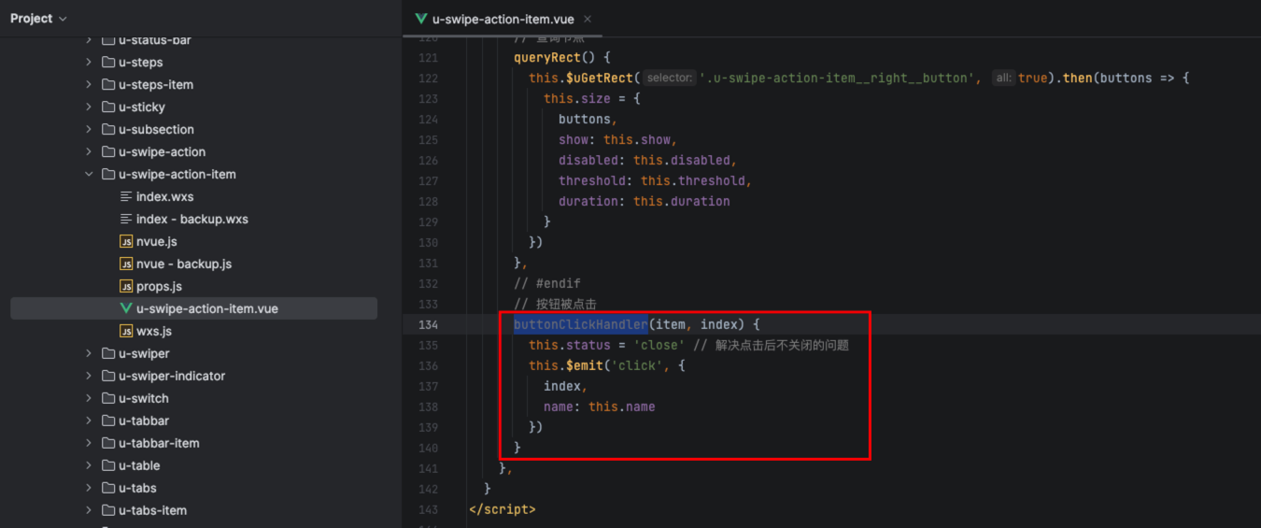
Task: Collapse the u-swipe-action-item folder
Action: 89,174
